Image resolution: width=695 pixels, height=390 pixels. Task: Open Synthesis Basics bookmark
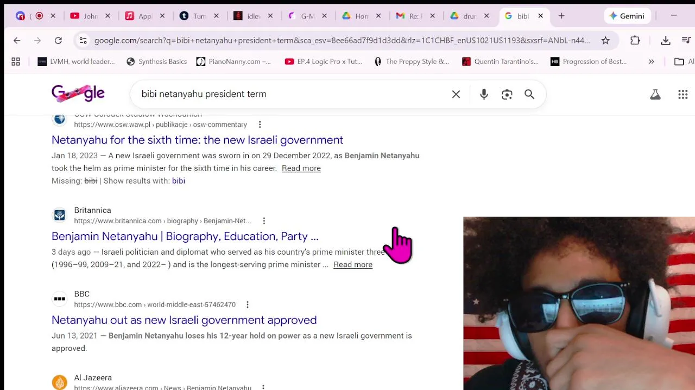coord(156,62)
